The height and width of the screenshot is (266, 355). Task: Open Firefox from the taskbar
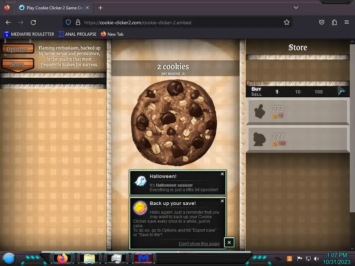point(62,258)
